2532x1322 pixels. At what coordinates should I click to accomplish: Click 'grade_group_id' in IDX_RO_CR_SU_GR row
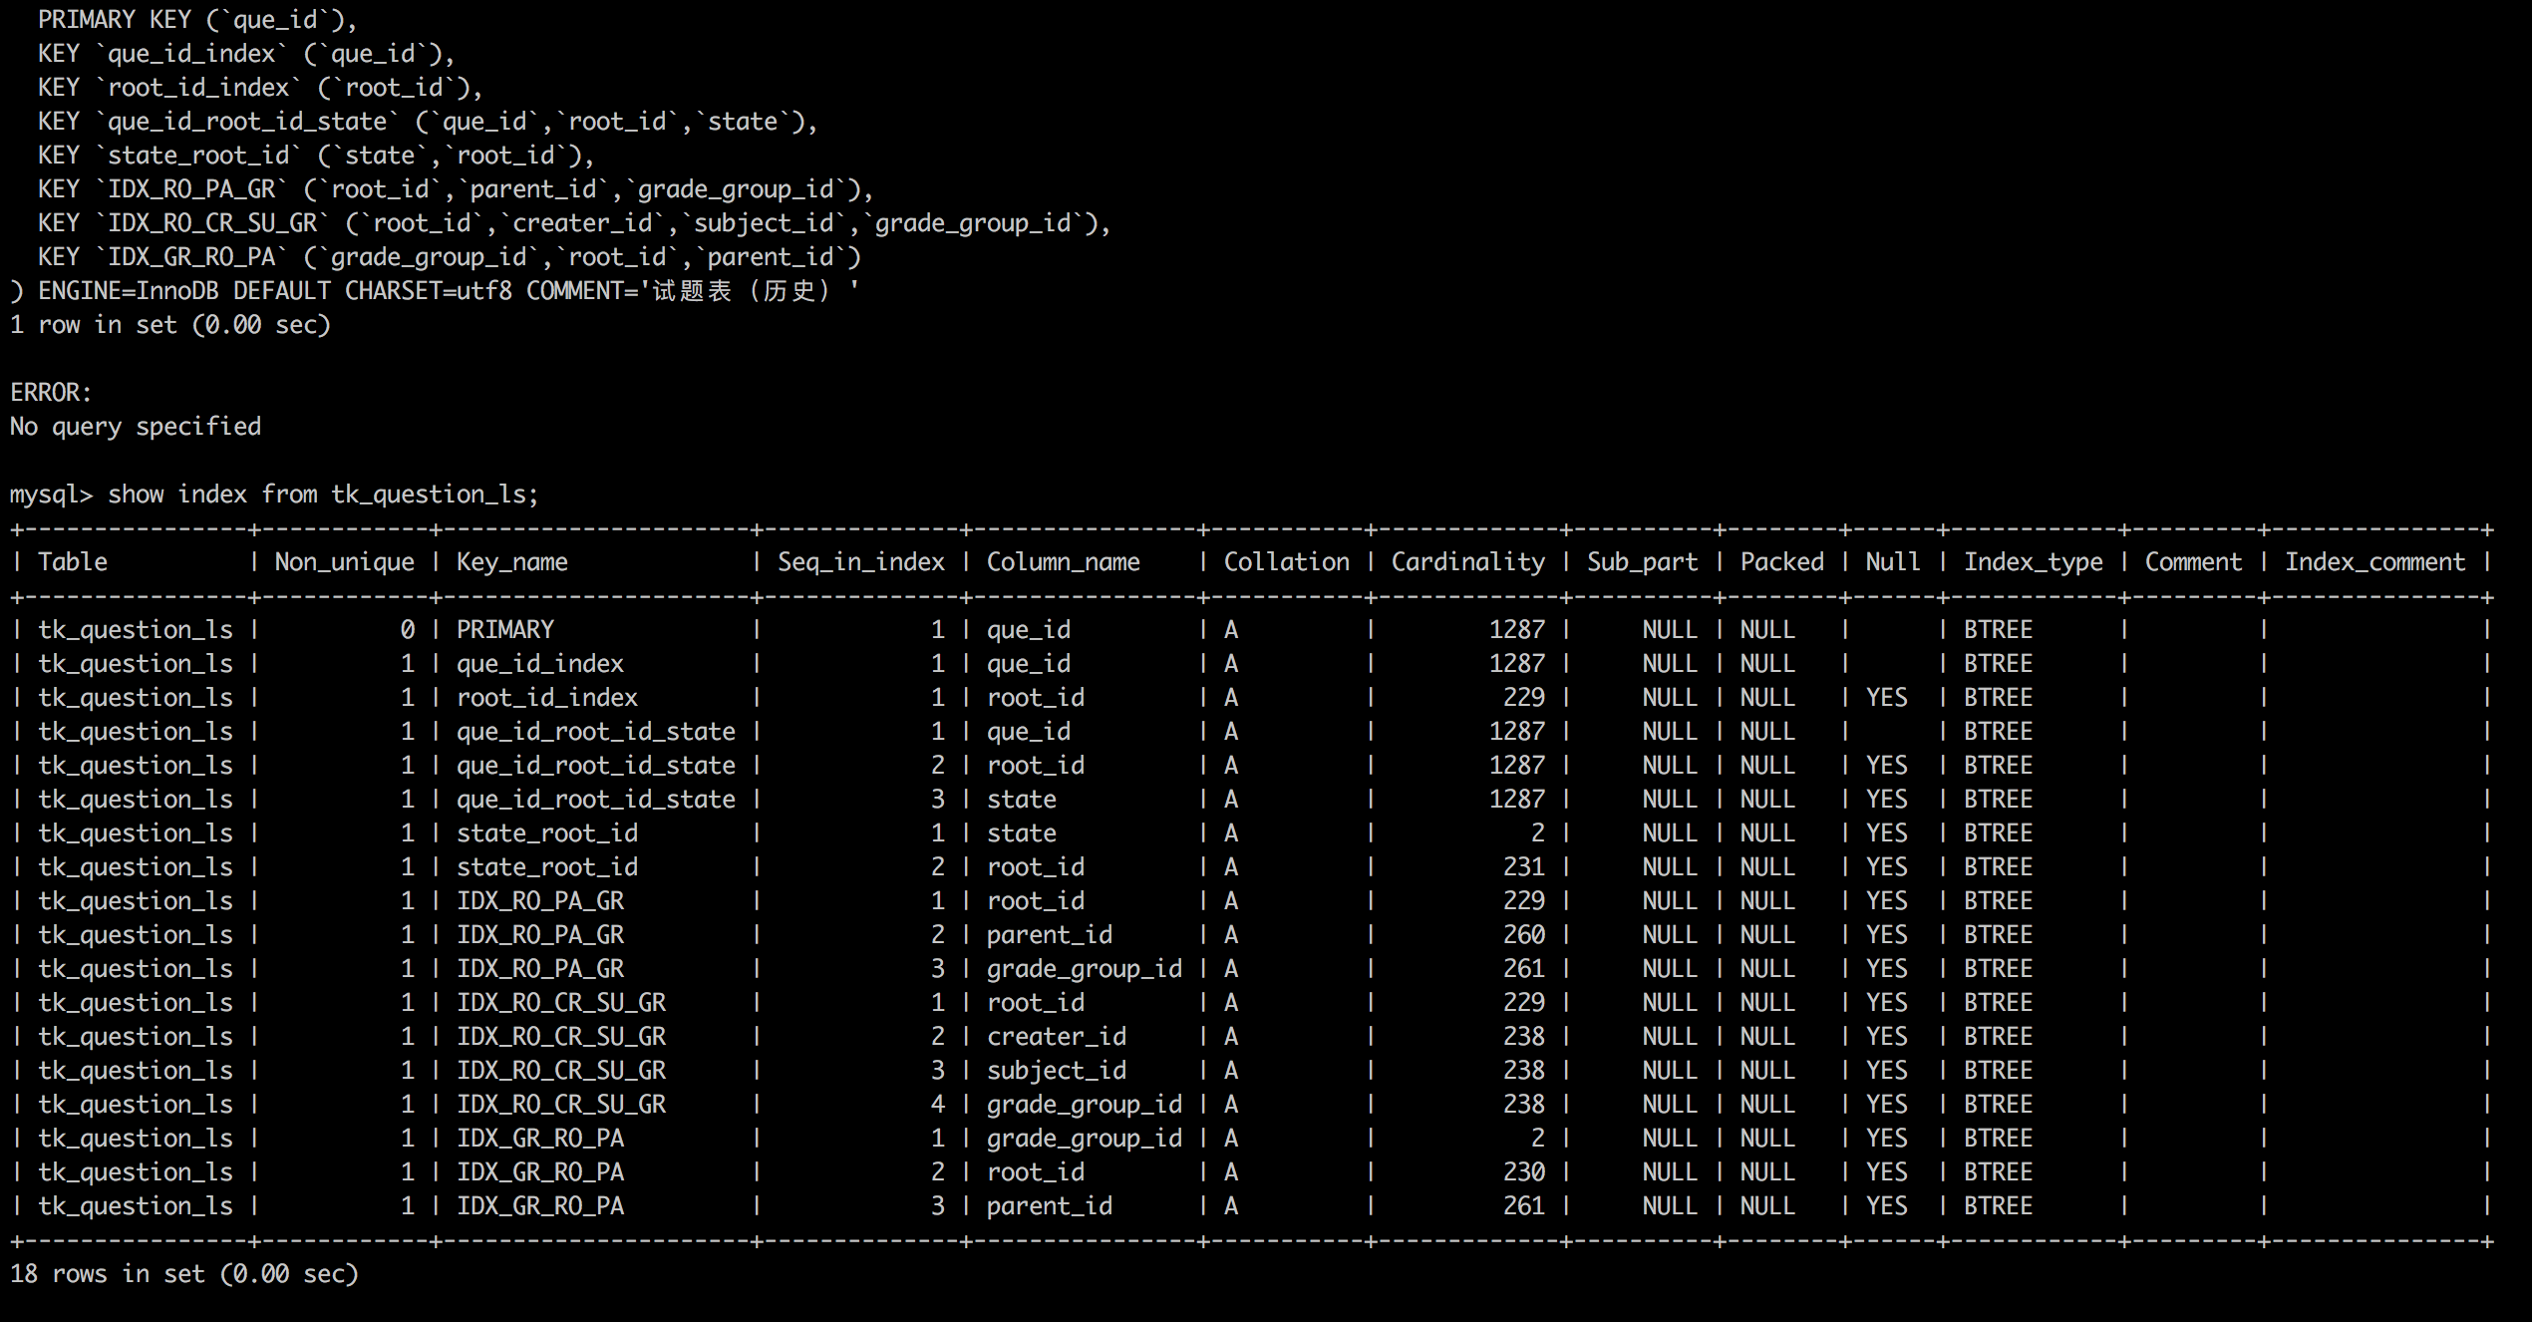1084,1105
